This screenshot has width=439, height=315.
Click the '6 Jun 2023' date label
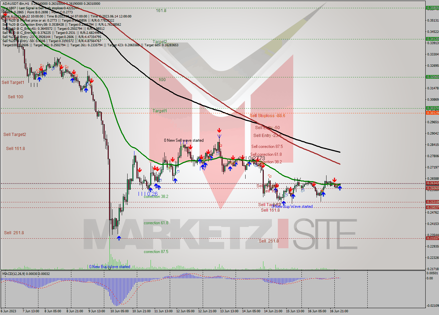point(8,311)
